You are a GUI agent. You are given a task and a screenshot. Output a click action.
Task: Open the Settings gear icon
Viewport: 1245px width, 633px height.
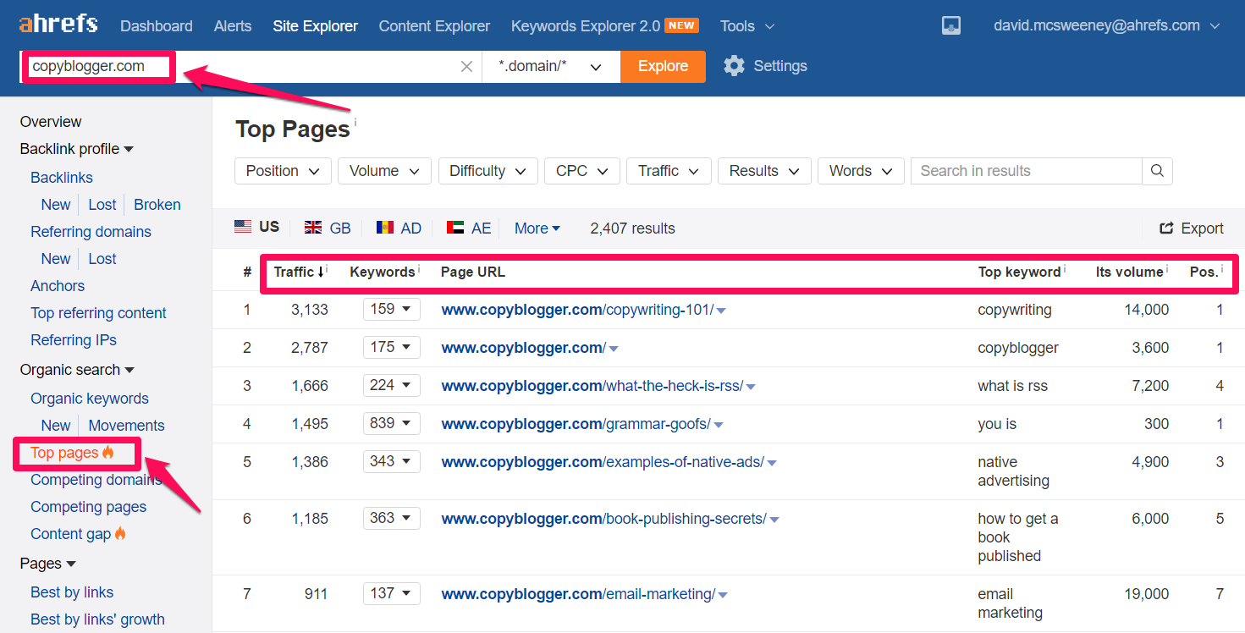[734, 66]
